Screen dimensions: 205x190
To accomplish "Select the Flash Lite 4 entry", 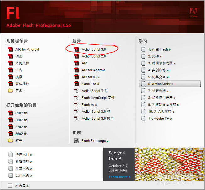I will pyautogui.click(x=90, y=84).
